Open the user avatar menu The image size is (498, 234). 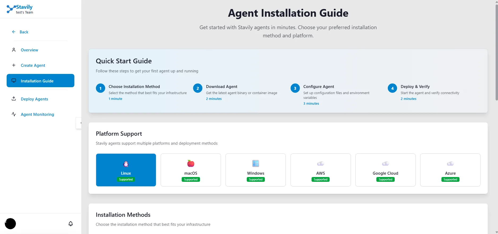10,224
